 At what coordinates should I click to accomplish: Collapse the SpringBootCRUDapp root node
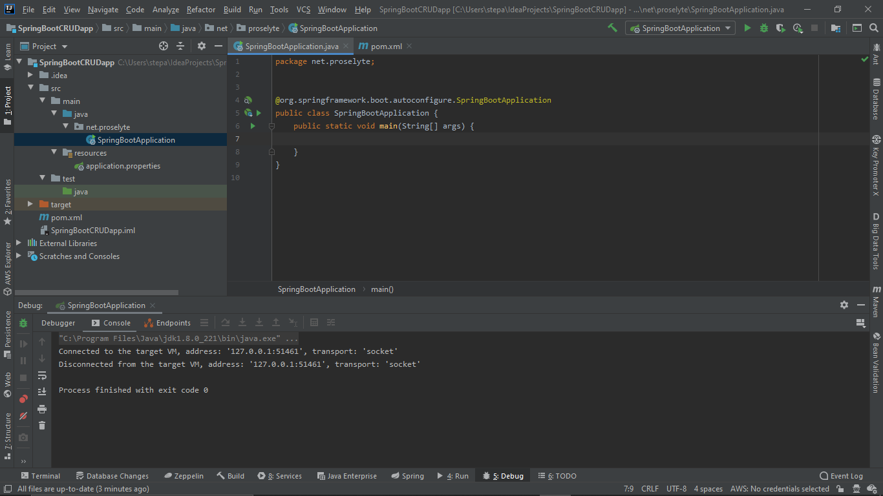coord(19,63)
